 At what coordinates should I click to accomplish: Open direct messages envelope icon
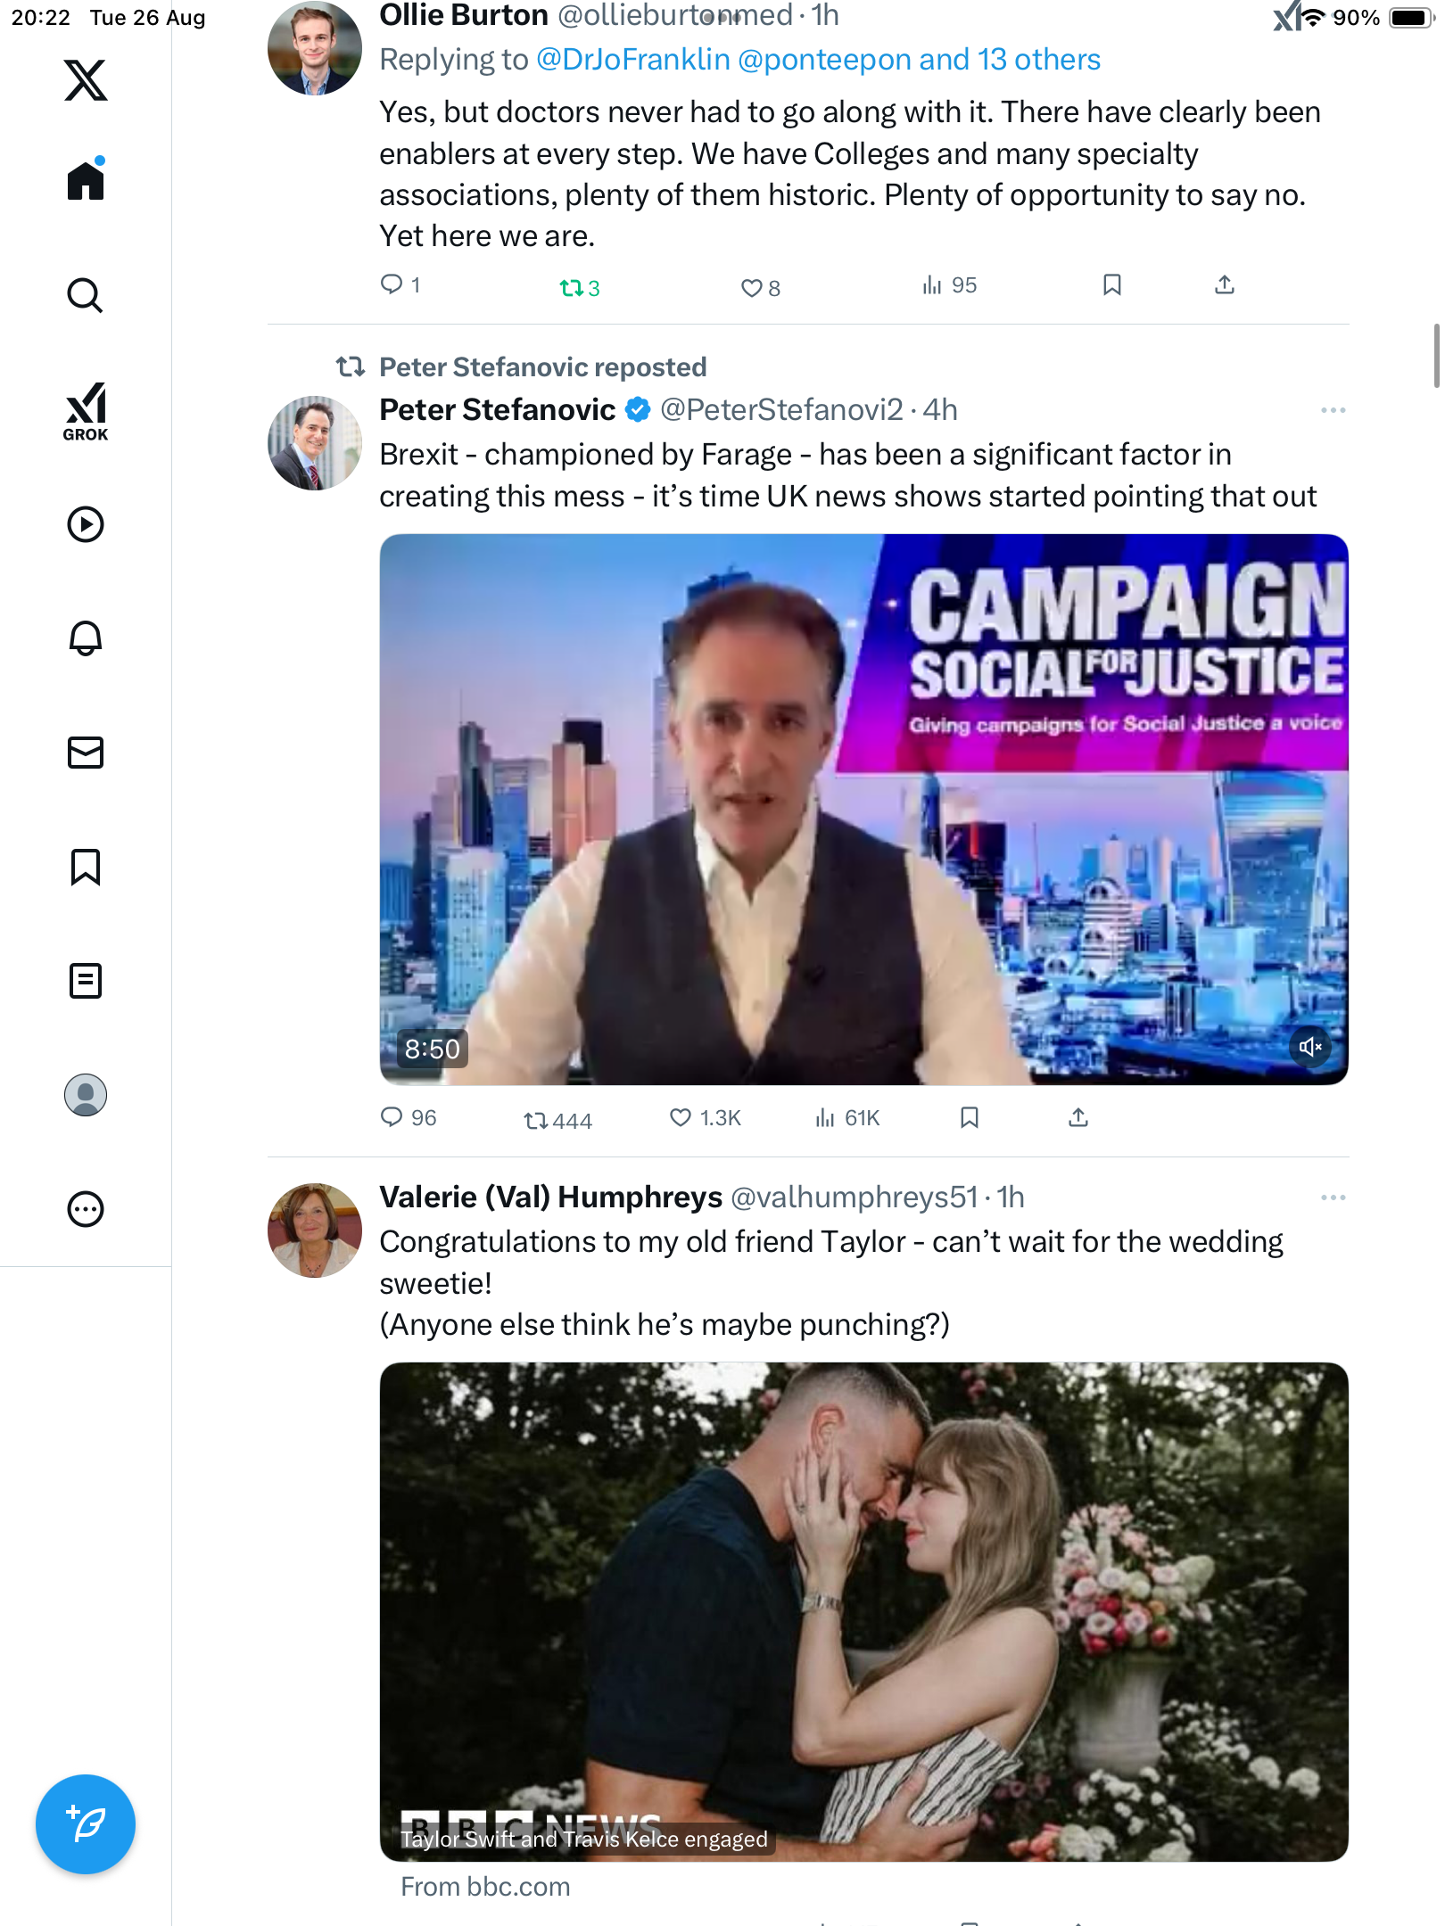[x=86, y=753]
